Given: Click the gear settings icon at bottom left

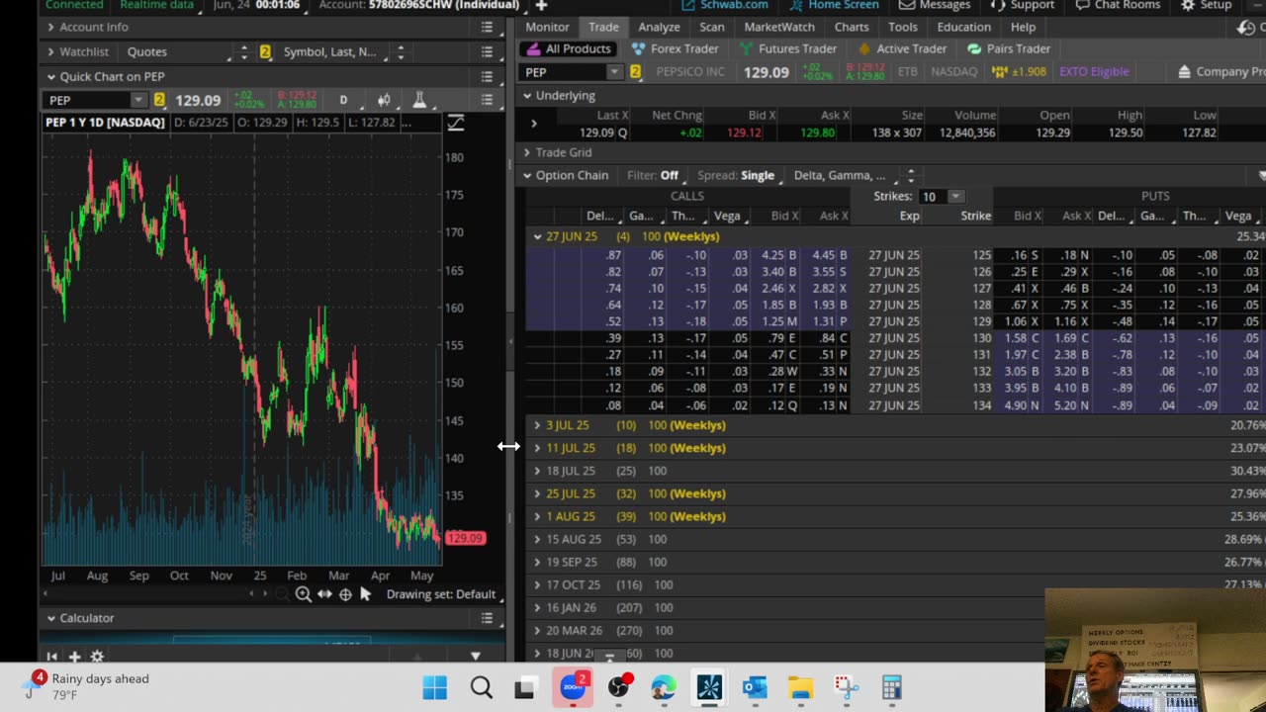Looking at the screenshot, I should (97, 657).
